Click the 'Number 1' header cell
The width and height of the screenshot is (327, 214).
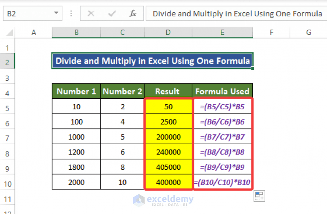[x=76, y=91]
